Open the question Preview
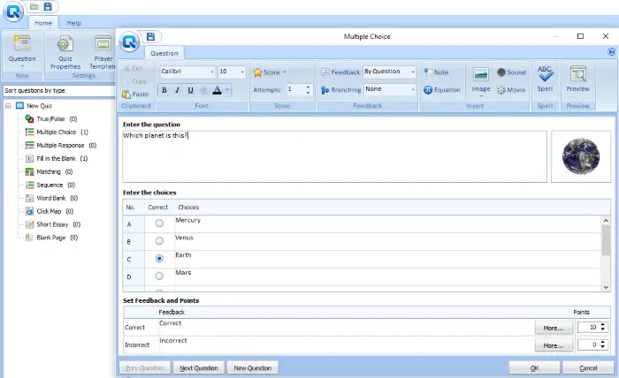Screen dimensions: 619x378 coord(578,79)
